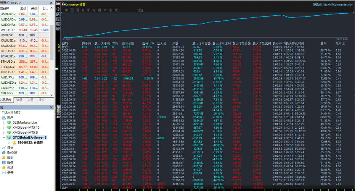Click the XMGlobal-MT5 10 server icon
This screenshot has height=191, width=355.
(9, 127)
